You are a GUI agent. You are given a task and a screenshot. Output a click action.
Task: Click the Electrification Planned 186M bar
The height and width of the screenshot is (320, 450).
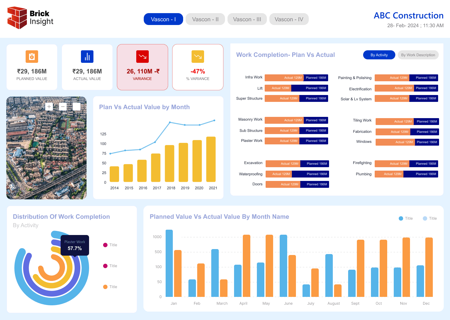coord(426,88)
